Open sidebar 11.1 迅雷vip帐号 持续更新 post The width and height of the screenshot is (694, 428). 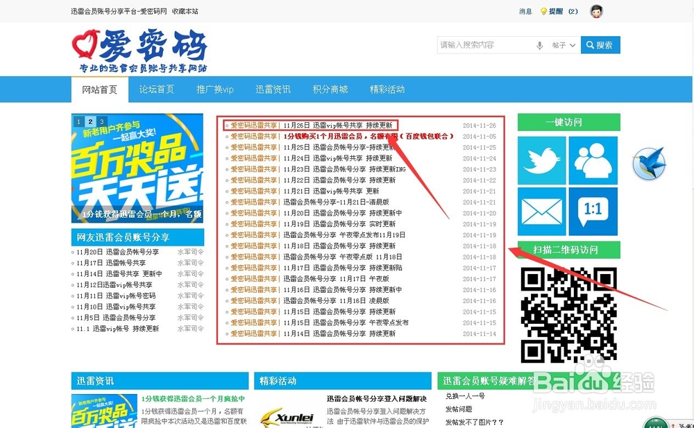click(x=117, y=329)
